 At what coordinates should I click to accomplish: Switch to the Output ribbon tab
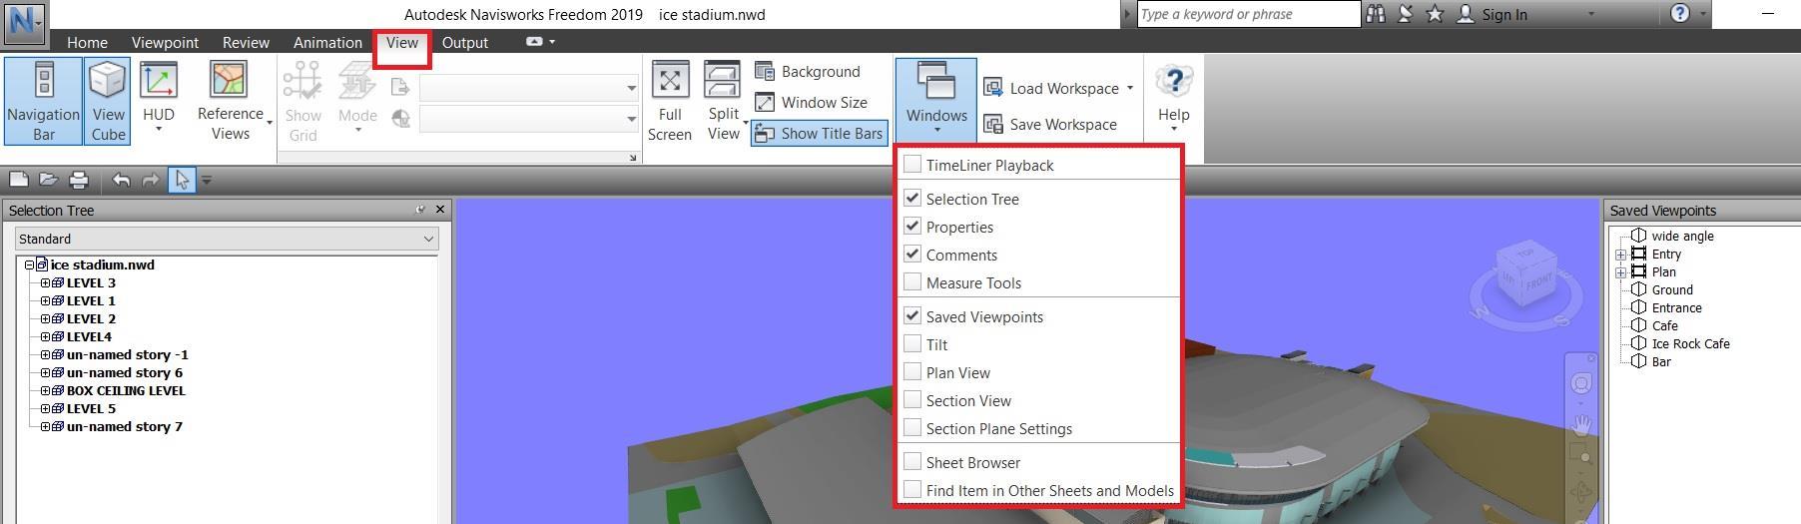pos(465,43)
